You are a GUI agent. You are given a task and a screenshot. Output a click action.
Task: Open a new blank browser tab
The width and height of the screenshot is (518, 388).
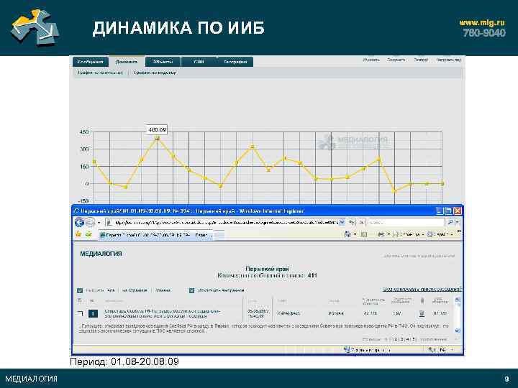(219, 235)
